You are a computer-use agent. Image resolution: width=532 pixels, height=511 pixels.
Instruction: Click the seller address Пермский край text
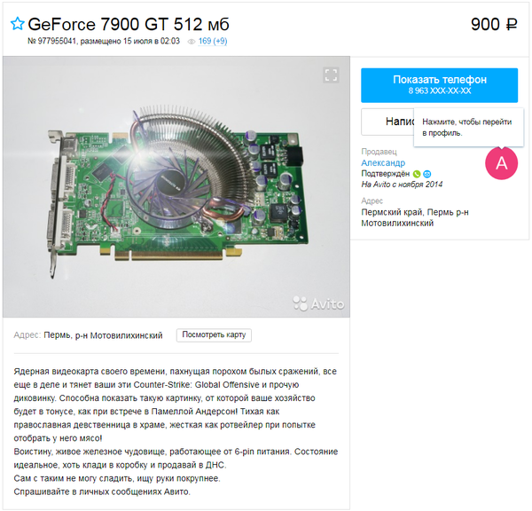pyautogui.click(x=415, y=217)
